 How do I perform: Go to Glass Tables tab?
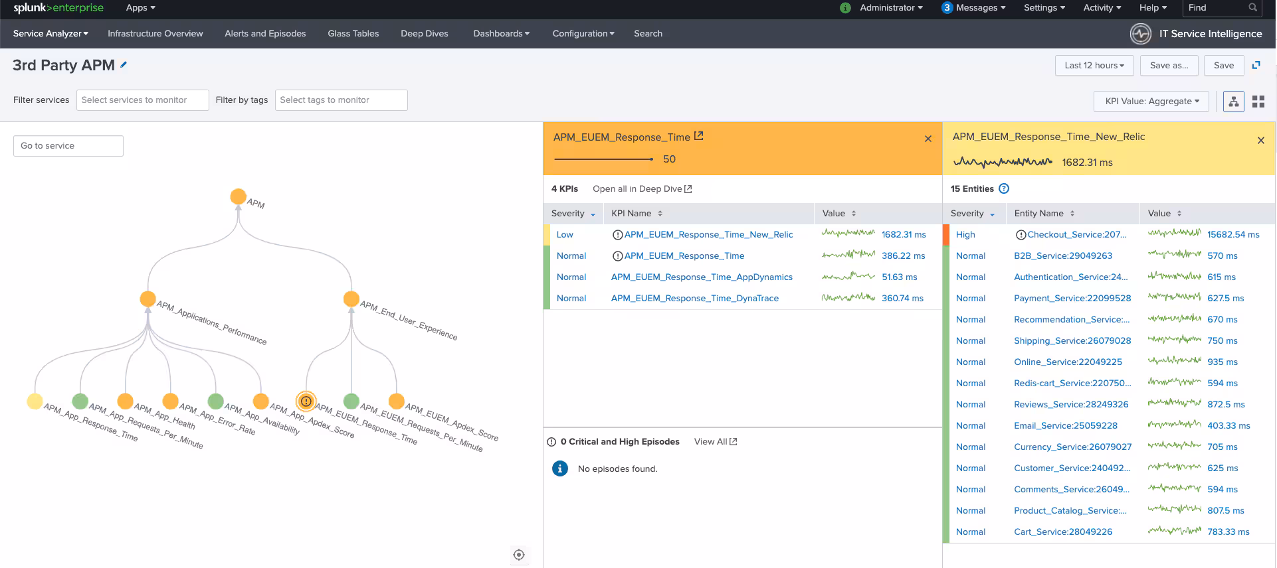tap(353, 34)
